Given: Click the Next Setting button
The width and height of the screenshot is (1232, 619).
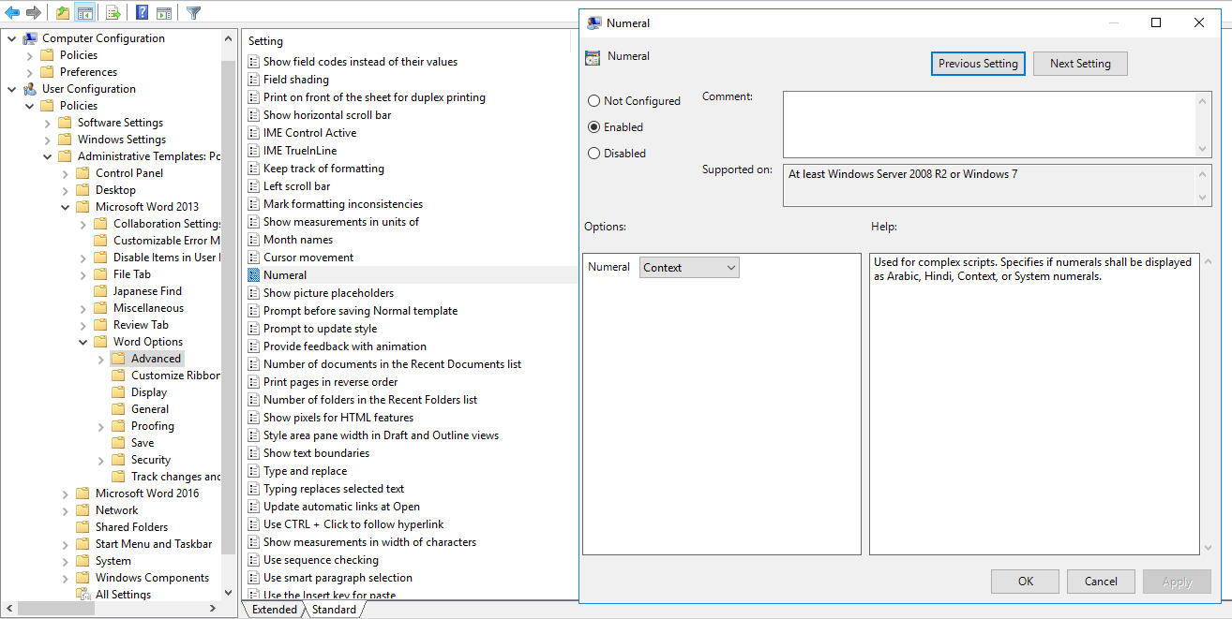Looking at the screenshot, I should (x=1079, y=64).
